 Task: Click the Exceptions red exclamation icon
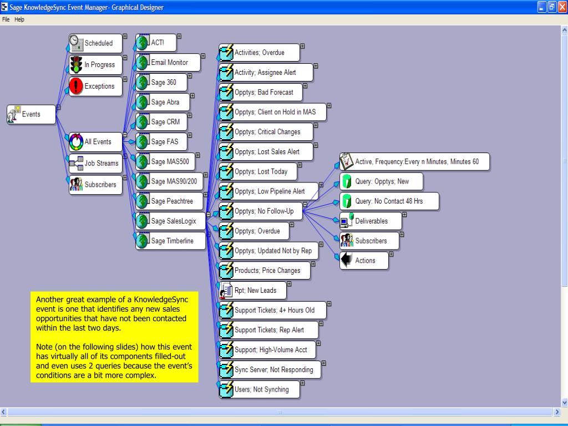[76, 86]
